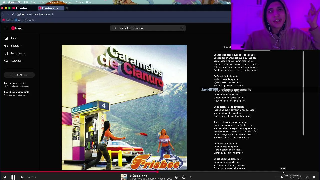
Task: Switch to the (84) YouTube tab
Action: click(x=24, y=8)
